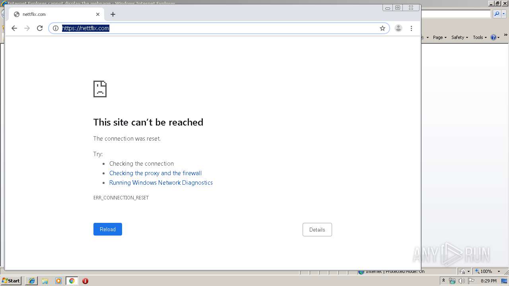
Task: Open the Tools menu in Internet Explorer
Action: click(x=480, y=37)
